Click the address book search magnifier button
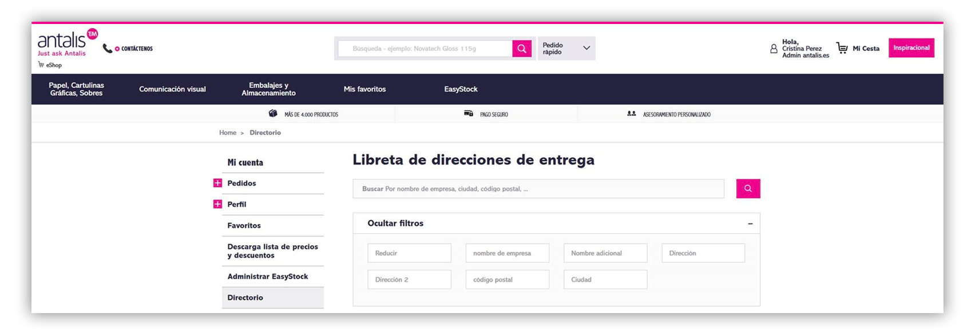This screenshot has height=336, width=975. [x=748, y=189]
